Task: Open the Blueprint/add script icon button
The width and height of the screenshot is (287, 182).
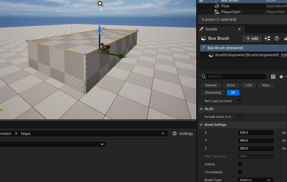Action: click(x=267, y=38)
